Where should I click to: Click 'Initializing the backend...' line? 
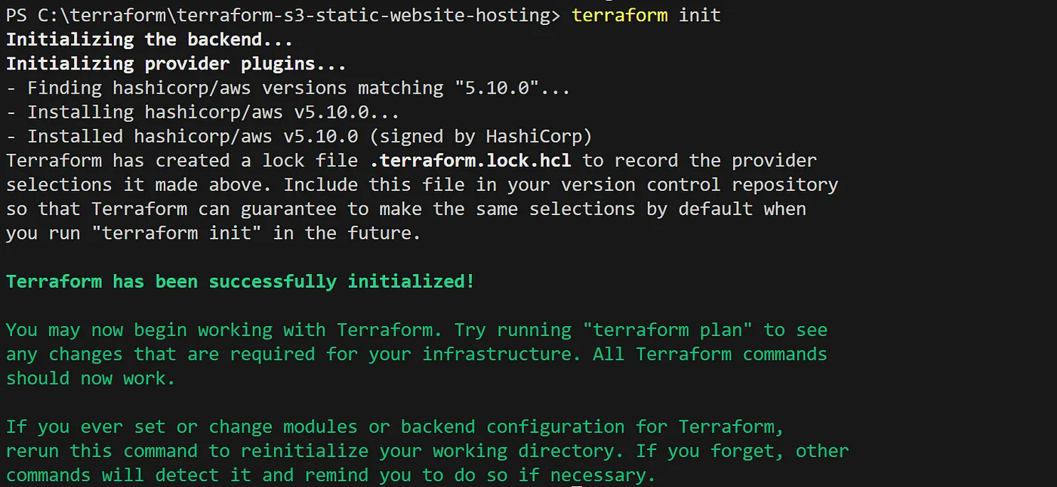149,39
